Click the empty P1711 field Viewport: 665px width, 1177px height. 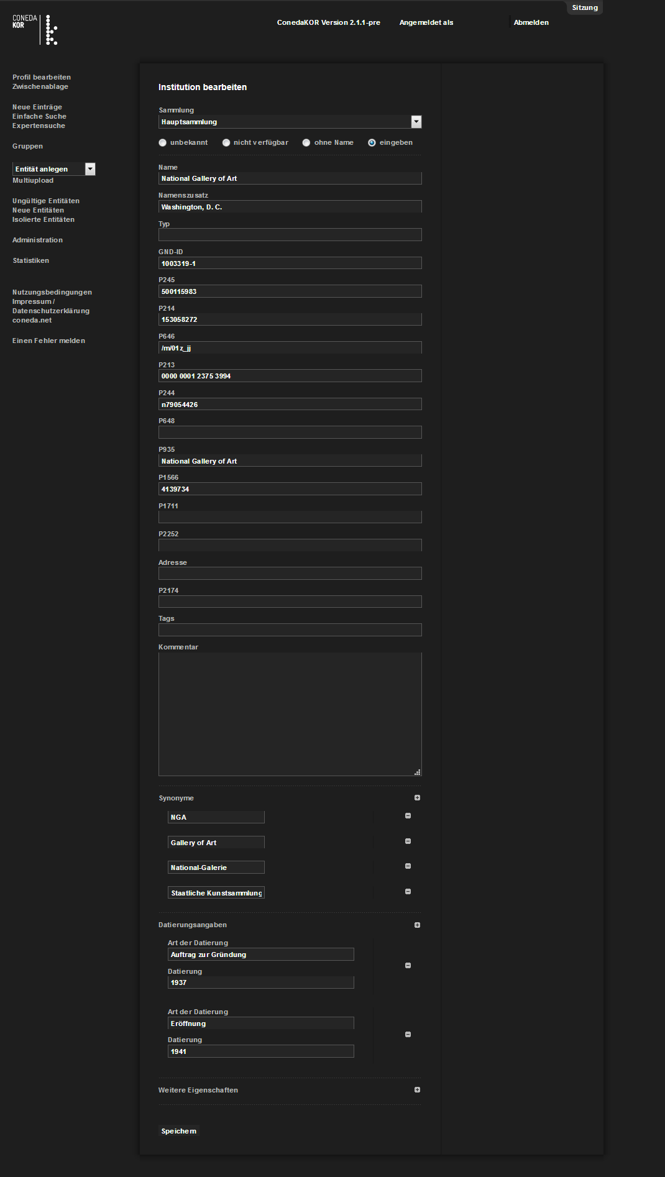pos(290,518)
